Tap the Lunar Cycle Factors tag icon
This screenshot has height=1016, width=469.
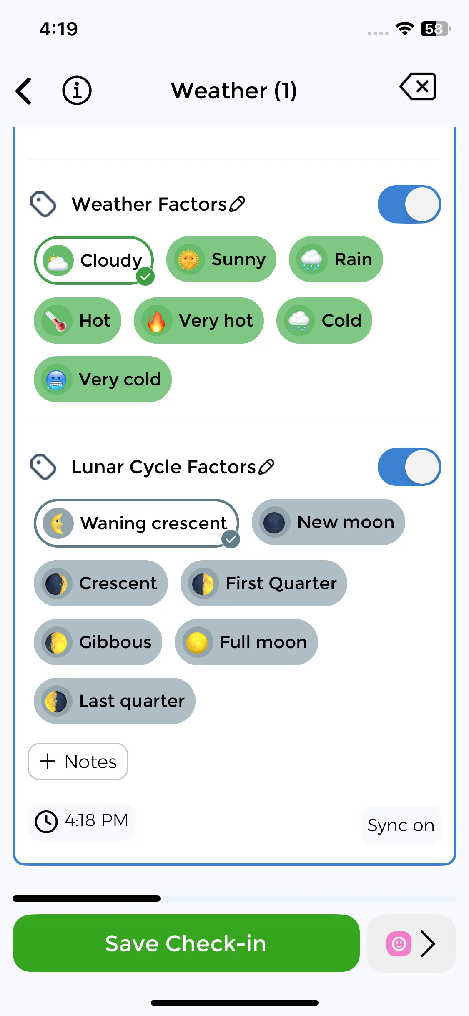(x=43, y=467)
